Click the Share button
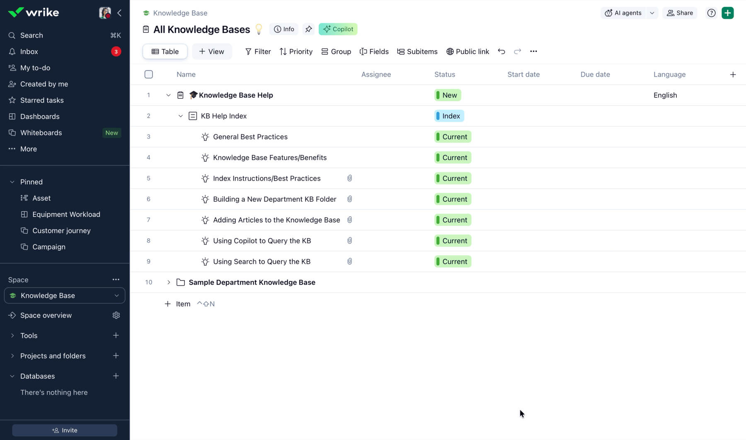Image resolution: width=746 pixels, height=440 pixels. tap(680, 13)
